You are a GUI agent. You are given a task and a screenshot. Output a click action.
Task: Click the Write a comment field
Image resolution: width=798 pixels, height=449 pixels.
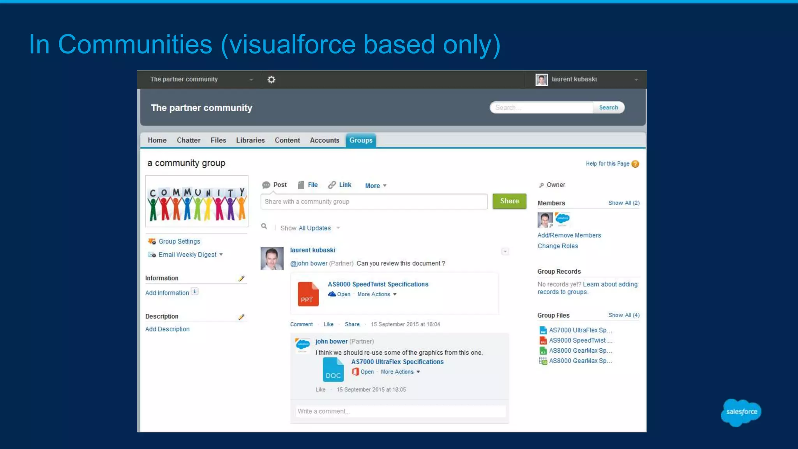(401, 411)
